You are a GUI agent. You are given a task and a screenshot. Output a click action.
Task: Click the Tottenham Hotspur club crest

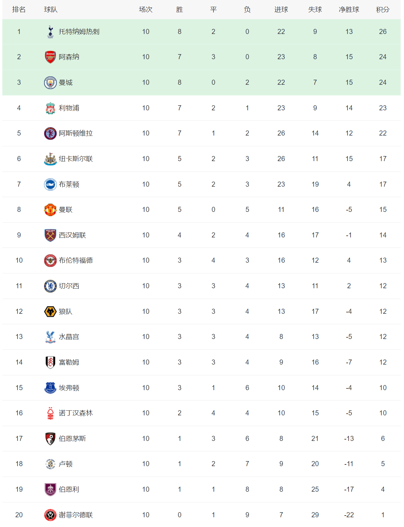(x=50, y=32)
